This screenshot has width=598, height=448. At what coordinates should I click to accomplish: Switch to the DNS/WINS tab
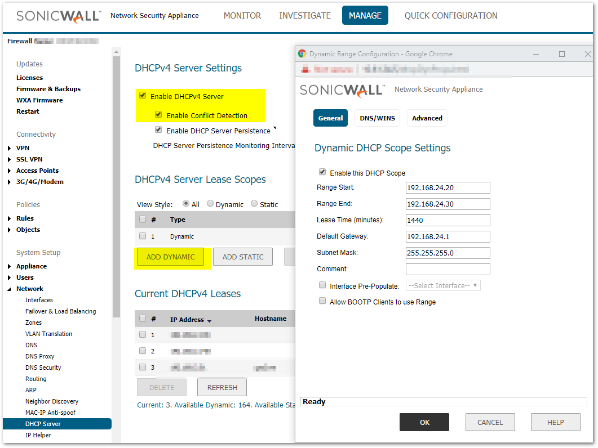tap(377, 118)
